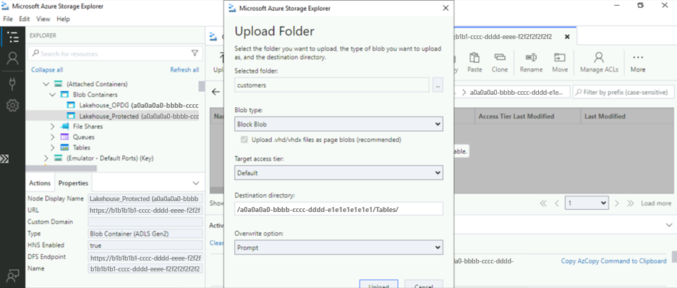Click the Clone toolbar icon

[500, 63]
